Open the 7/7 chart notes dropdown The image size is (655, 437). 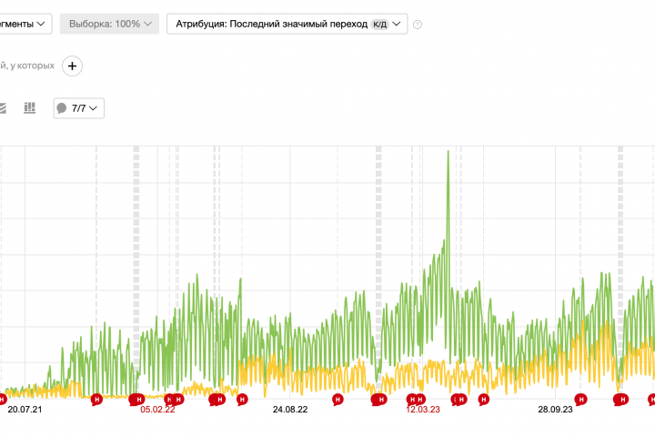(x=79, y=108)
